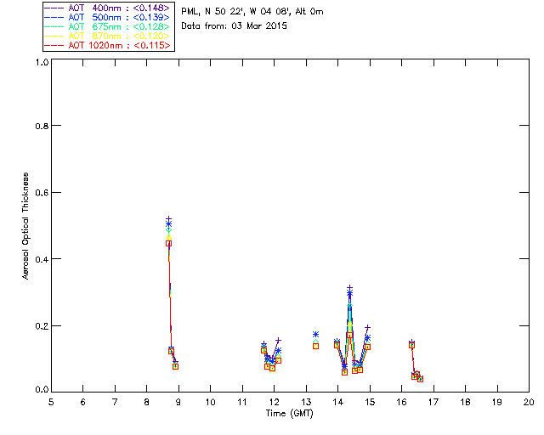Click the 'Aerosol Optical Thickness' y-axis label

click(26, 226)
